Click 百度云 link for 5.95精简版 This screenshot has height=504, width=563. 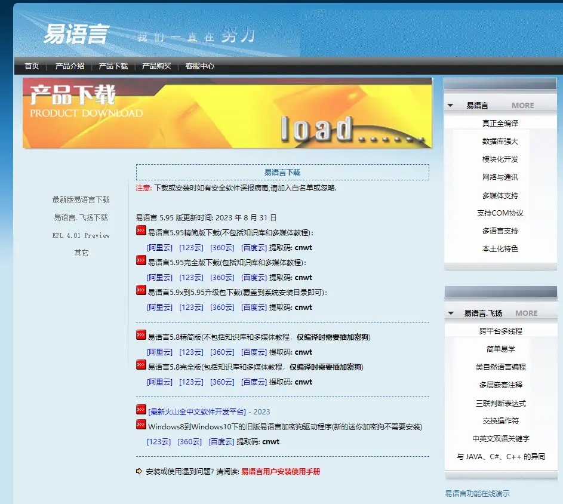pos(254,247)
